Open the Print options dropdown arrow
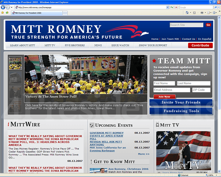Screen dimensions: 221x177 click(205, 13)
